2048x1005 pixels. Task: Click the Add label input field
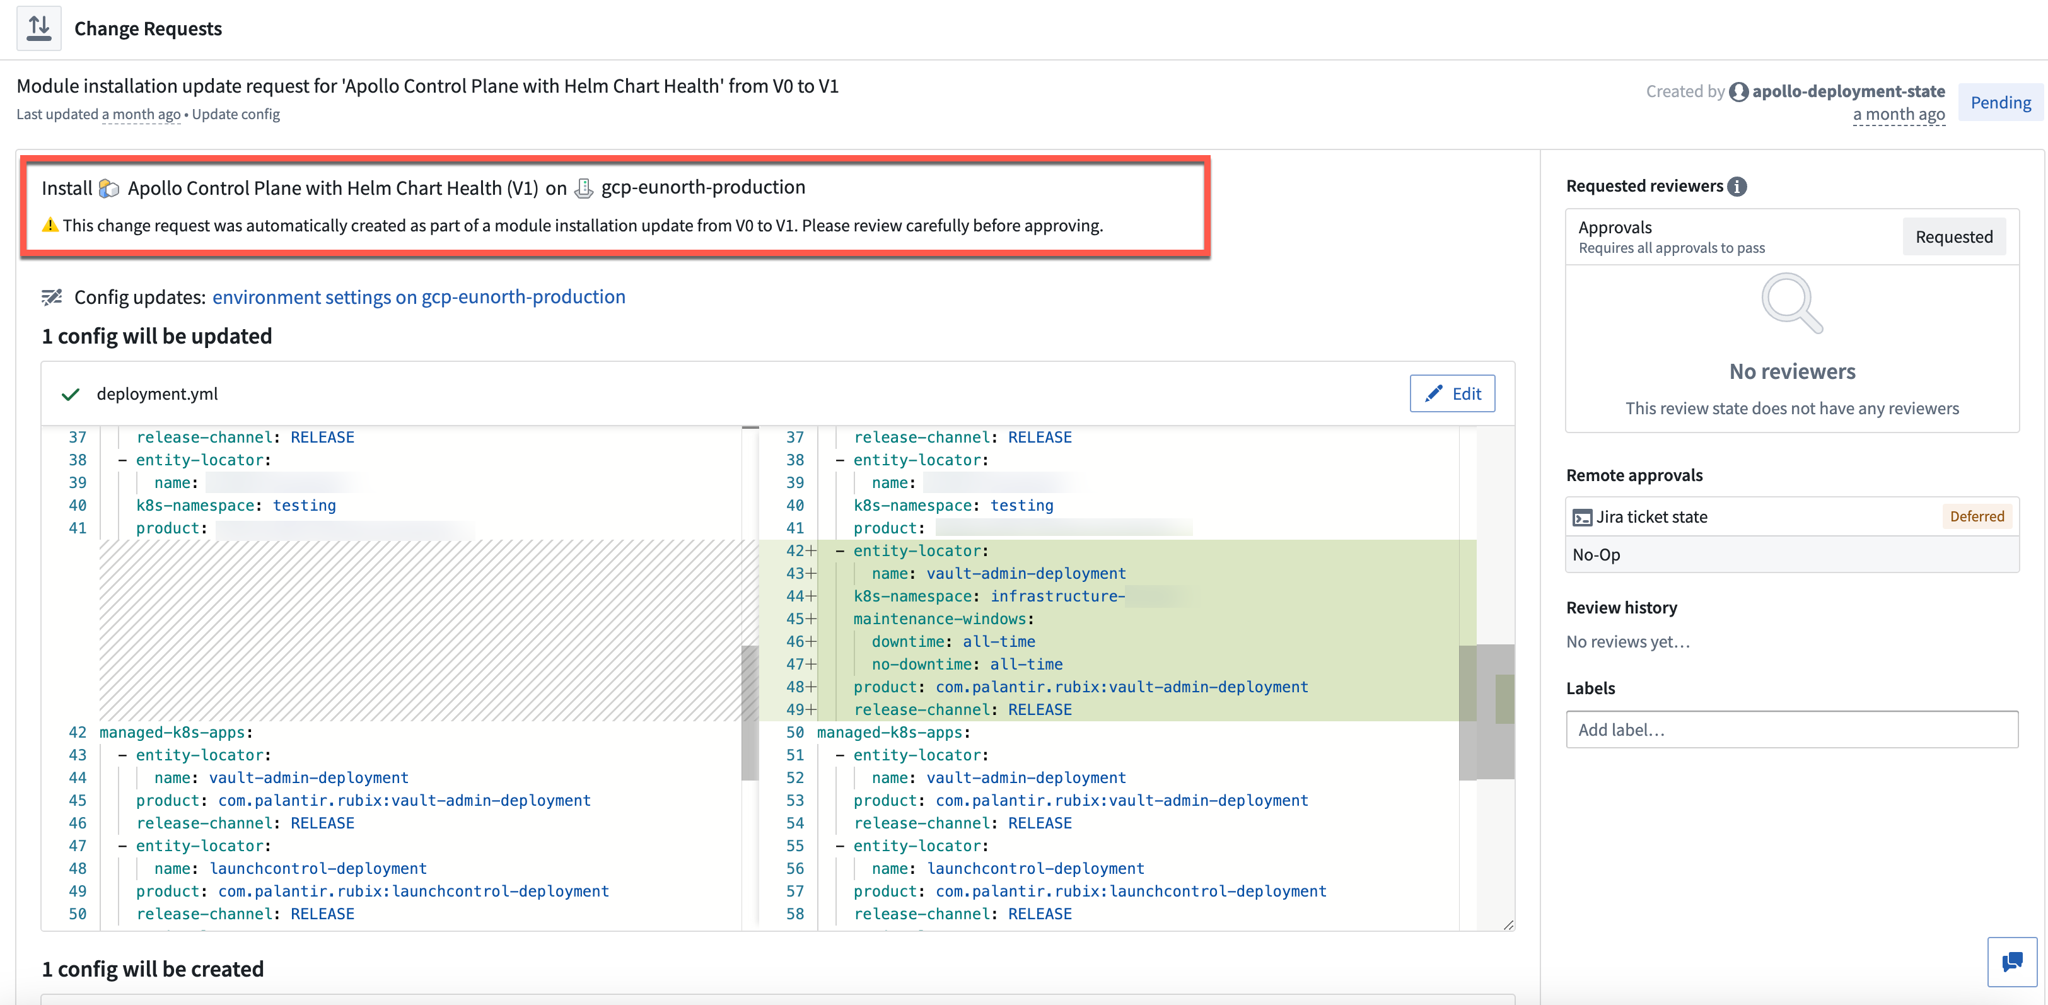[x=1791, y=730]
